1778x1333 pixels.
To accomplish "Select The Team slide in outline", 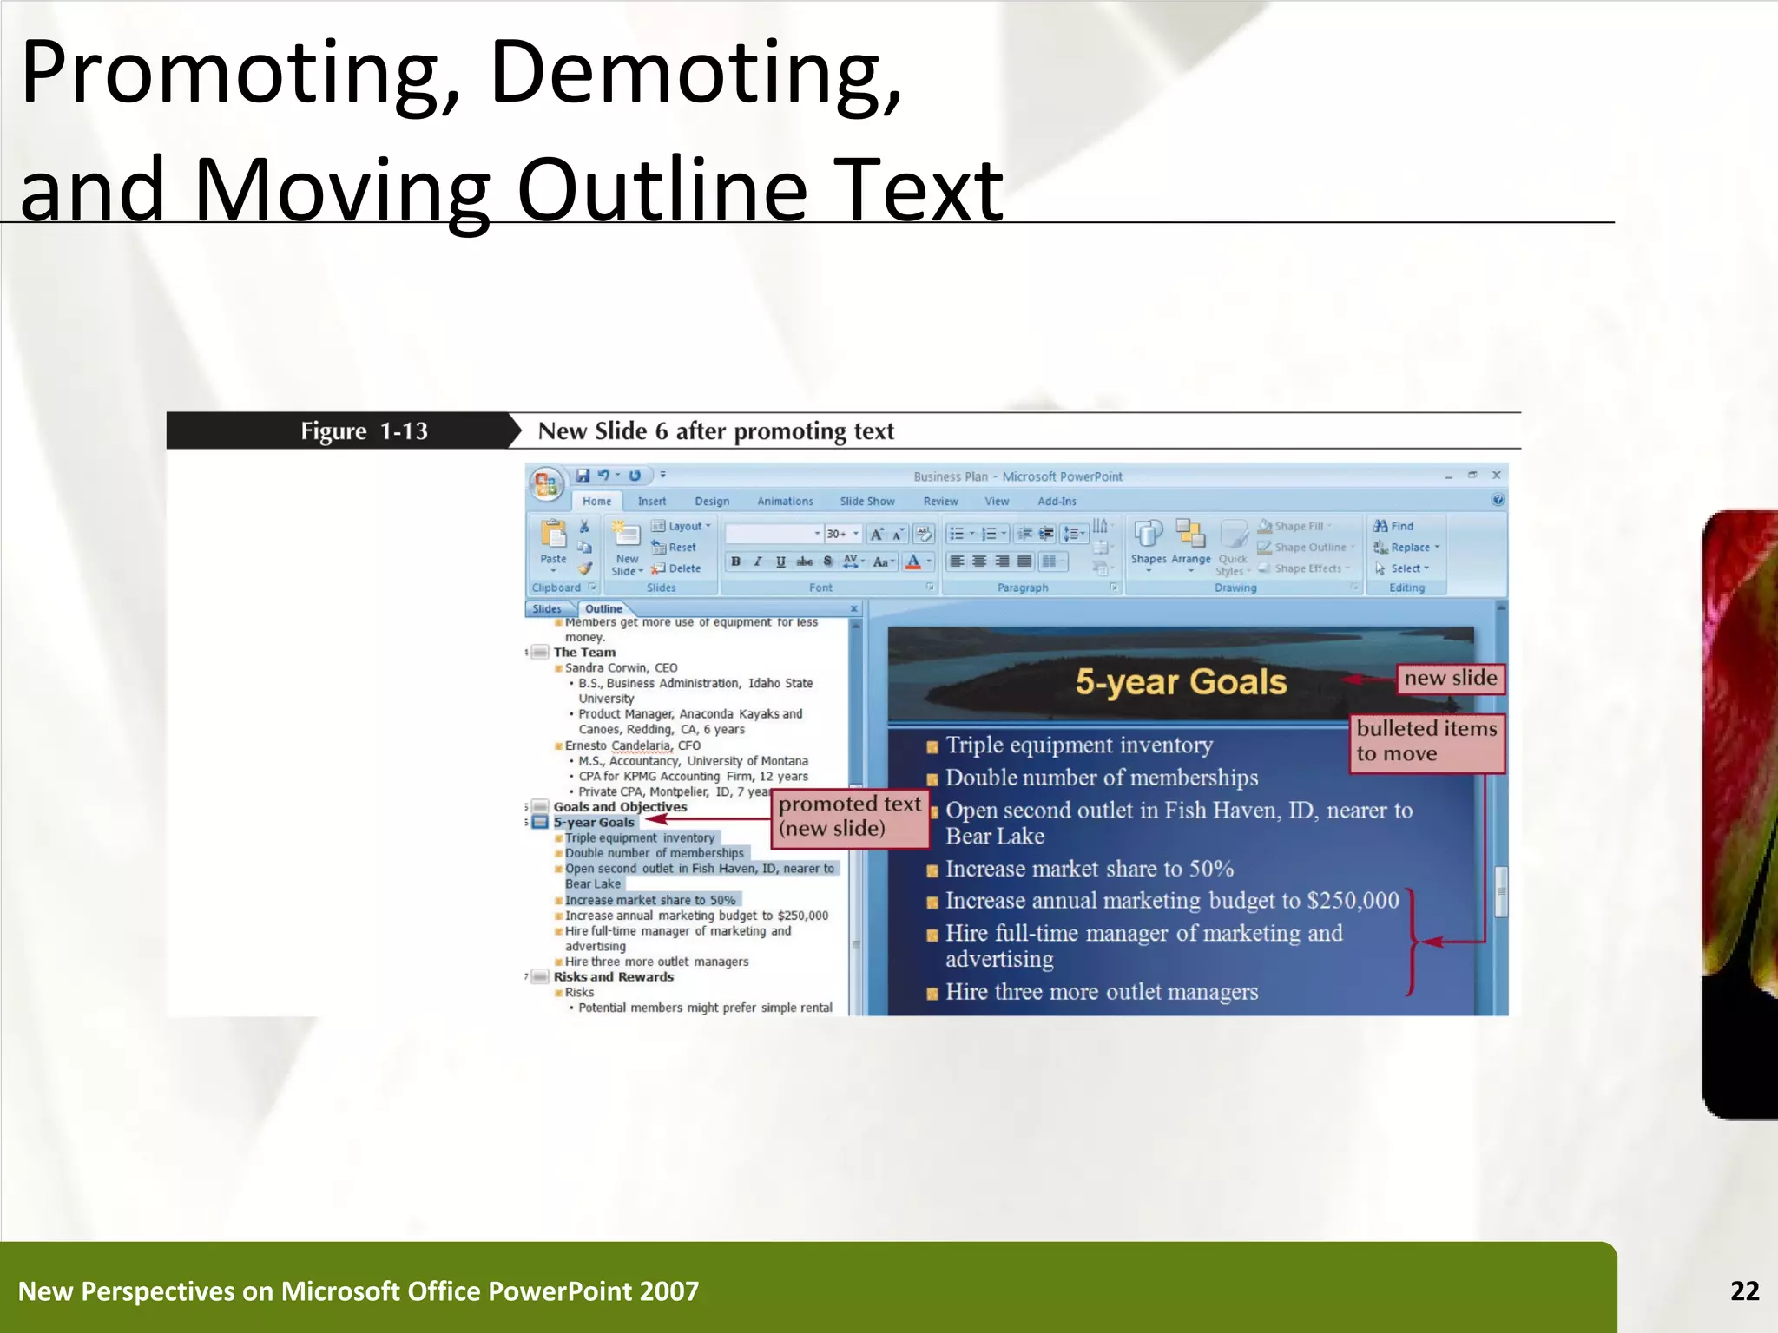I will click(584, 652).
